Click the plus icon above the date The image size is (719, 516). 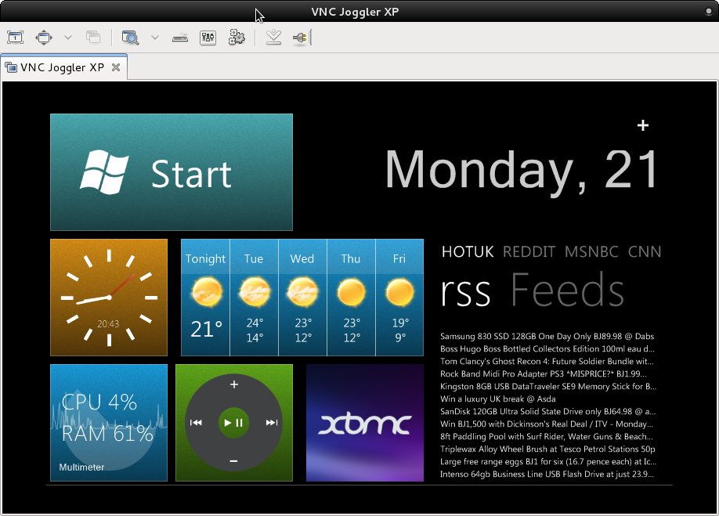(643, 125)
